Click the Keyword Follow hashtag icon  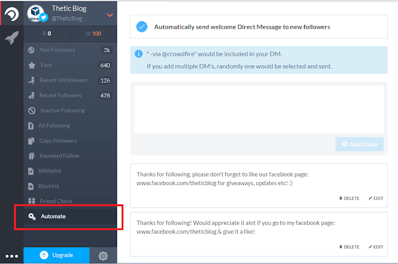32,156
